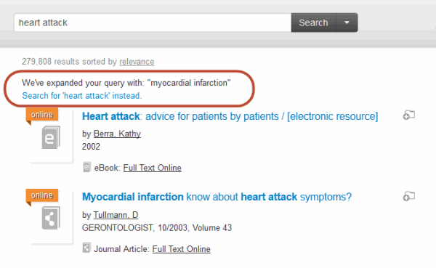Click in the heart attack search field

(x=153, y=23)
